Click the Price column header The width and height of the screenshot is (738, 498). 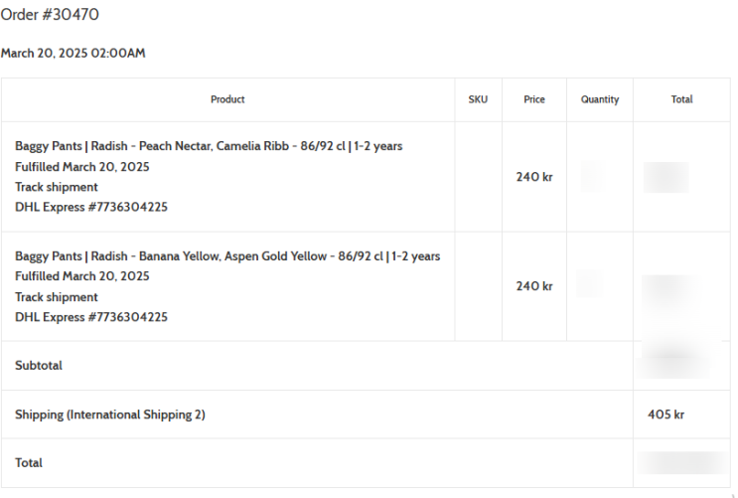click(x=534, y=99)
